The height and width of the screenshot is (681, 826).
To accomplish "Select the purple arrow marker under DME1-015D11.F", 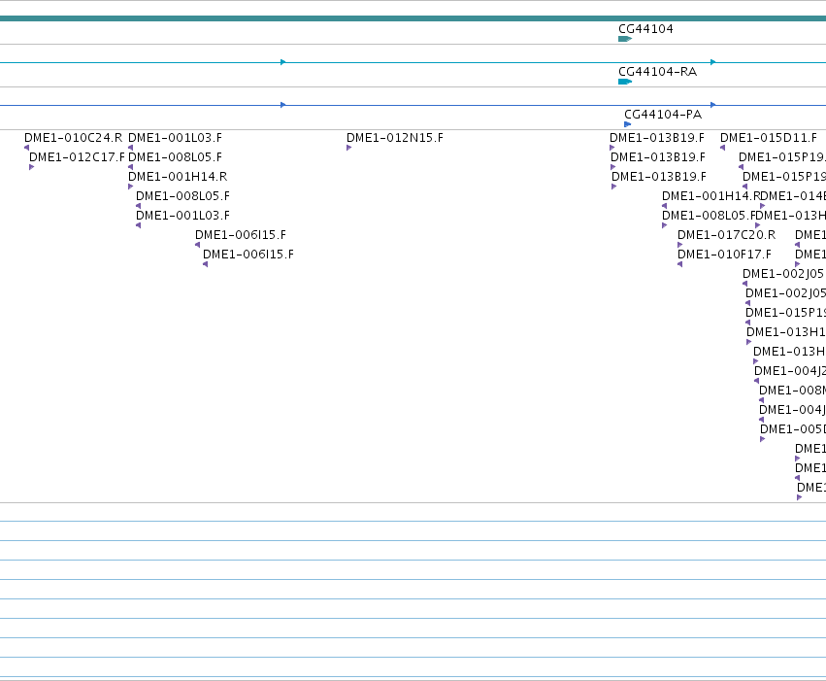I will coord(723,148).
